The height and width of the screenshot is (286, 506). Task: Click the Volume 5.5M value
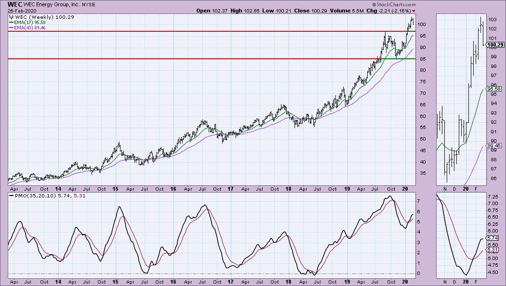346,11
